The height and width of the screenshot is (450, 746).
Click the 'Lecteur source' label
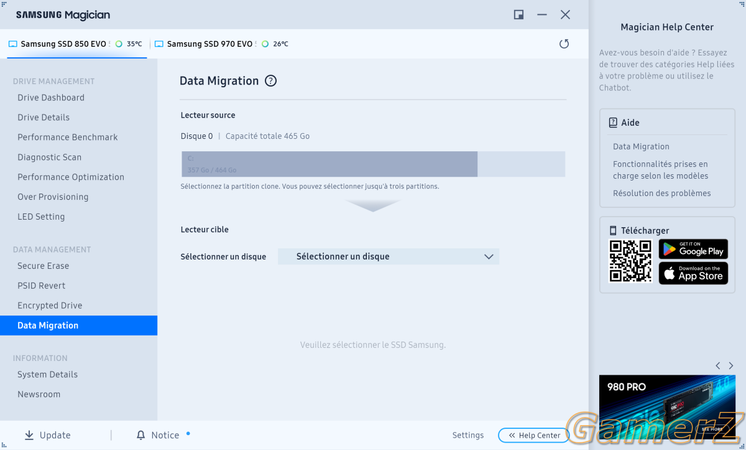(x=208, y=115)
